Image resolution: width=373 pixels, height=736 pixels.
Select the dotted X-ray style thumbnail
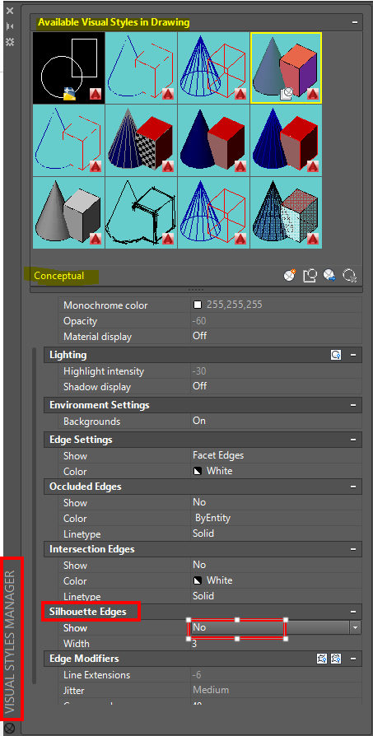(286, 212)
